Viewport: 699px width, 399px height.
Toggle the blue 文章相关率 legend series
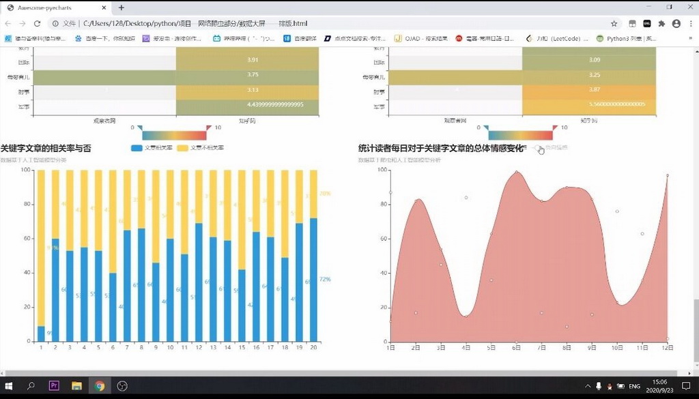point(152,148)
